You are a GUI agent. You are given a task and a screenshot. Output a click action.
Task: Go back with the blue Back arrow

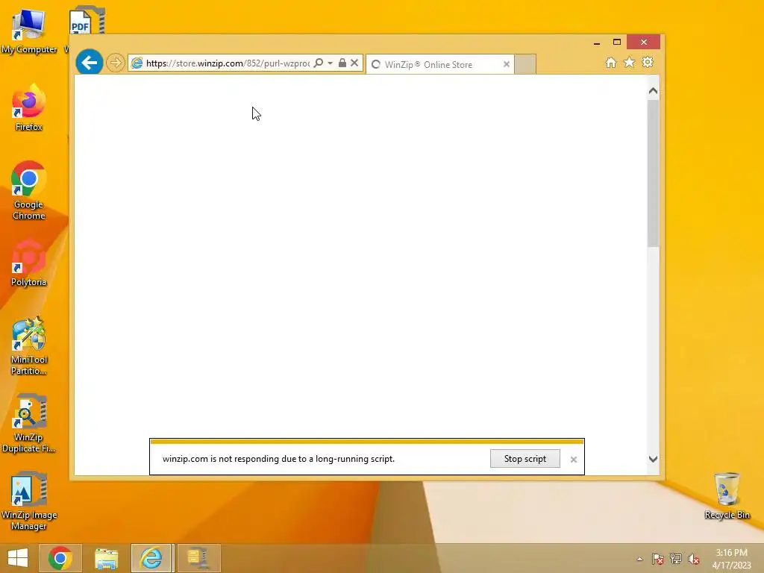90,63
